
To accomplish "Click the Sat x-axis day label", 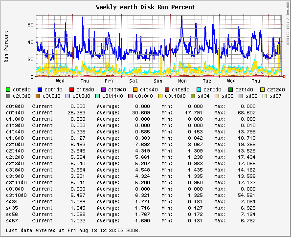I will [134, 81].
